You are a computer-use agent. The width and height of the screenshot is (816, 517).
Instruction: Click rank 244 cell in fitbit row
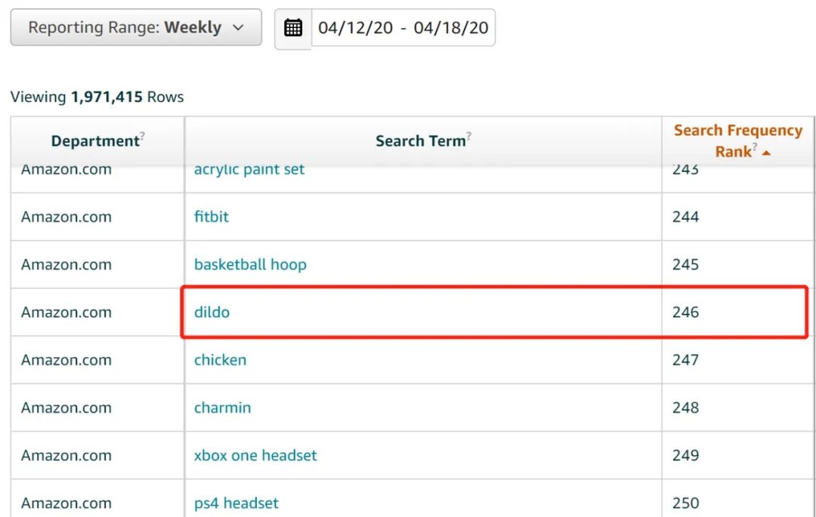click(685, 217)
